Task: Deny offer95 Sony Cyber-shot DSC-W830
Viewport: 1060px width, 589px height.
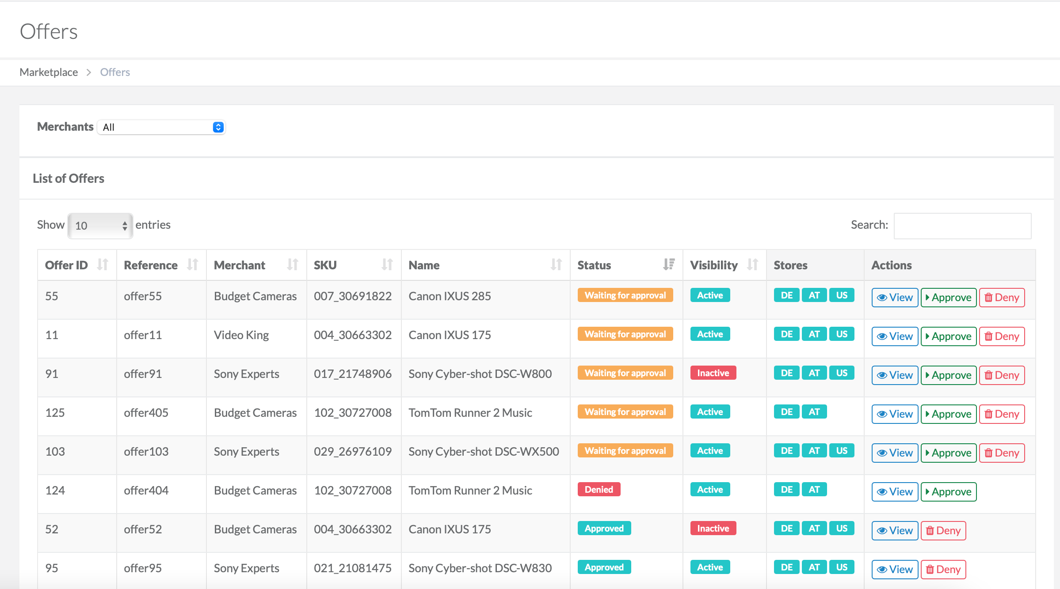Action: click(x=943, y=569)
